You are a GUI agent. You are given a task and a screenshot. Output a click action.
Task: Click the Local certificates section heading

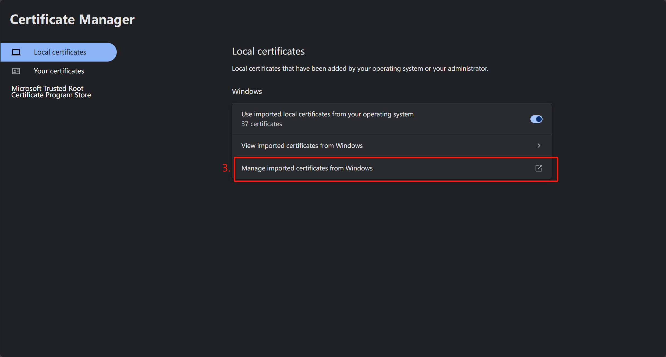click(268, 51)
